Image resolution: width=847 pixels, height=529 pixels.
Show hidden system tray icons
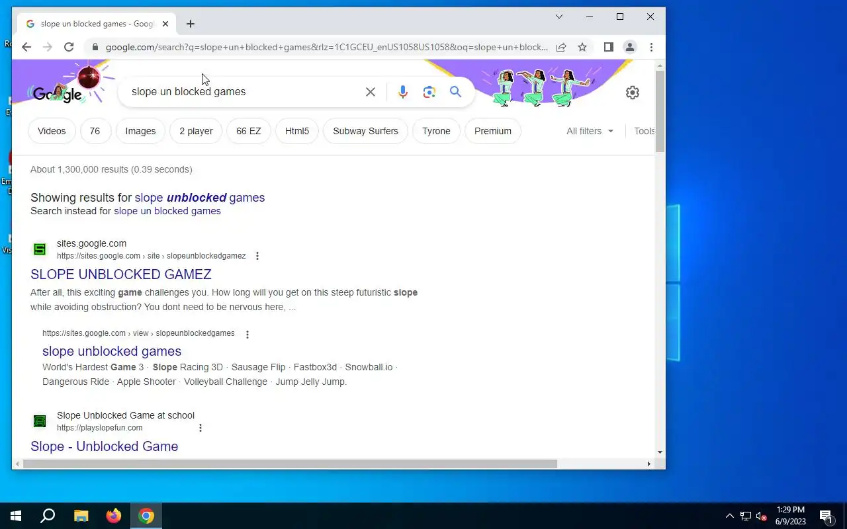coord(729,516)
